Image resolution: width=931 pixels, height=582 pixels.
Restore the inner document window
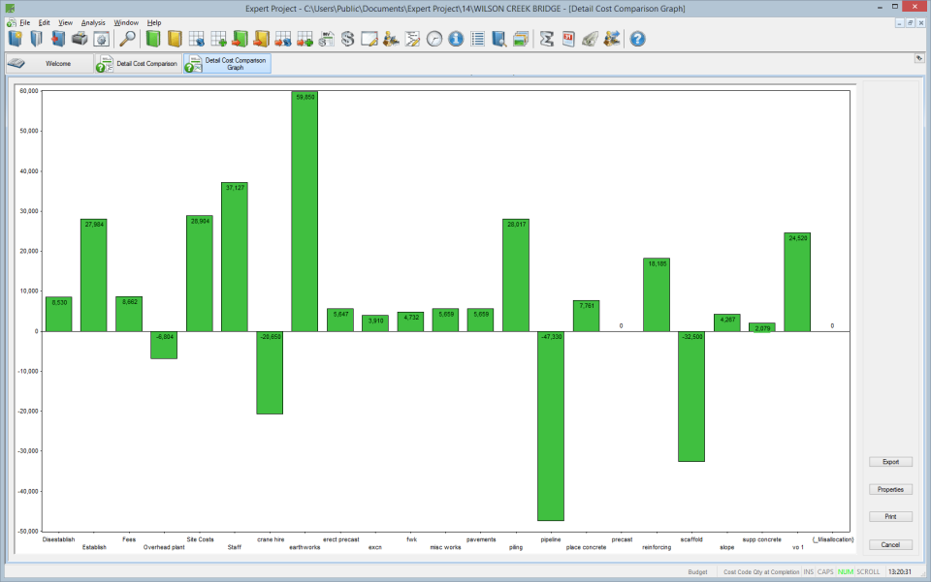click(911, 22)
